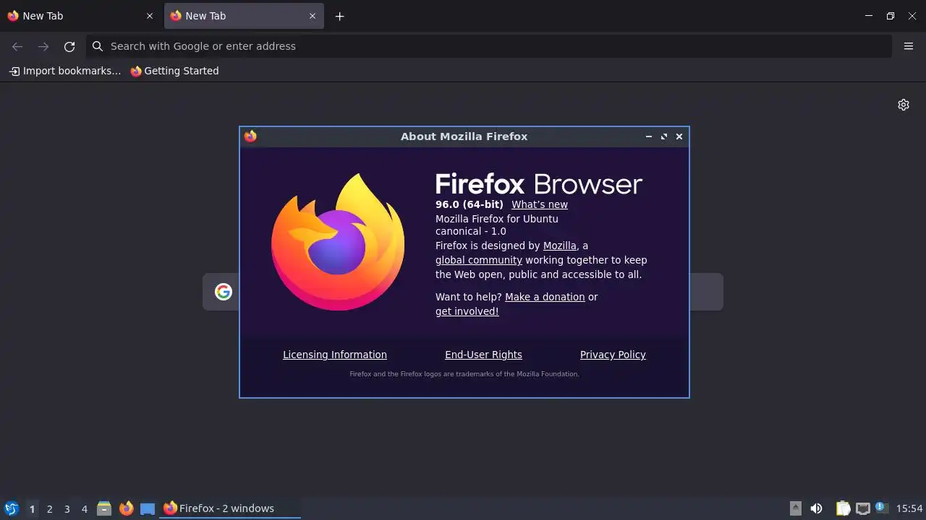926x520 pixels.
Task: Maximize the About Mozilla Firefox dialog
Action: pyautogui.click(x=664, y=136)
